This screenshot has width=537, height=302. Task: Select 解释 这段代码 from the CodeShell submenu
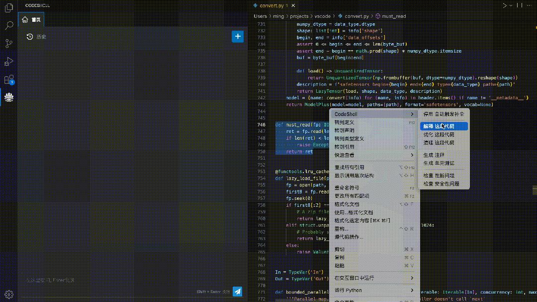443,125
